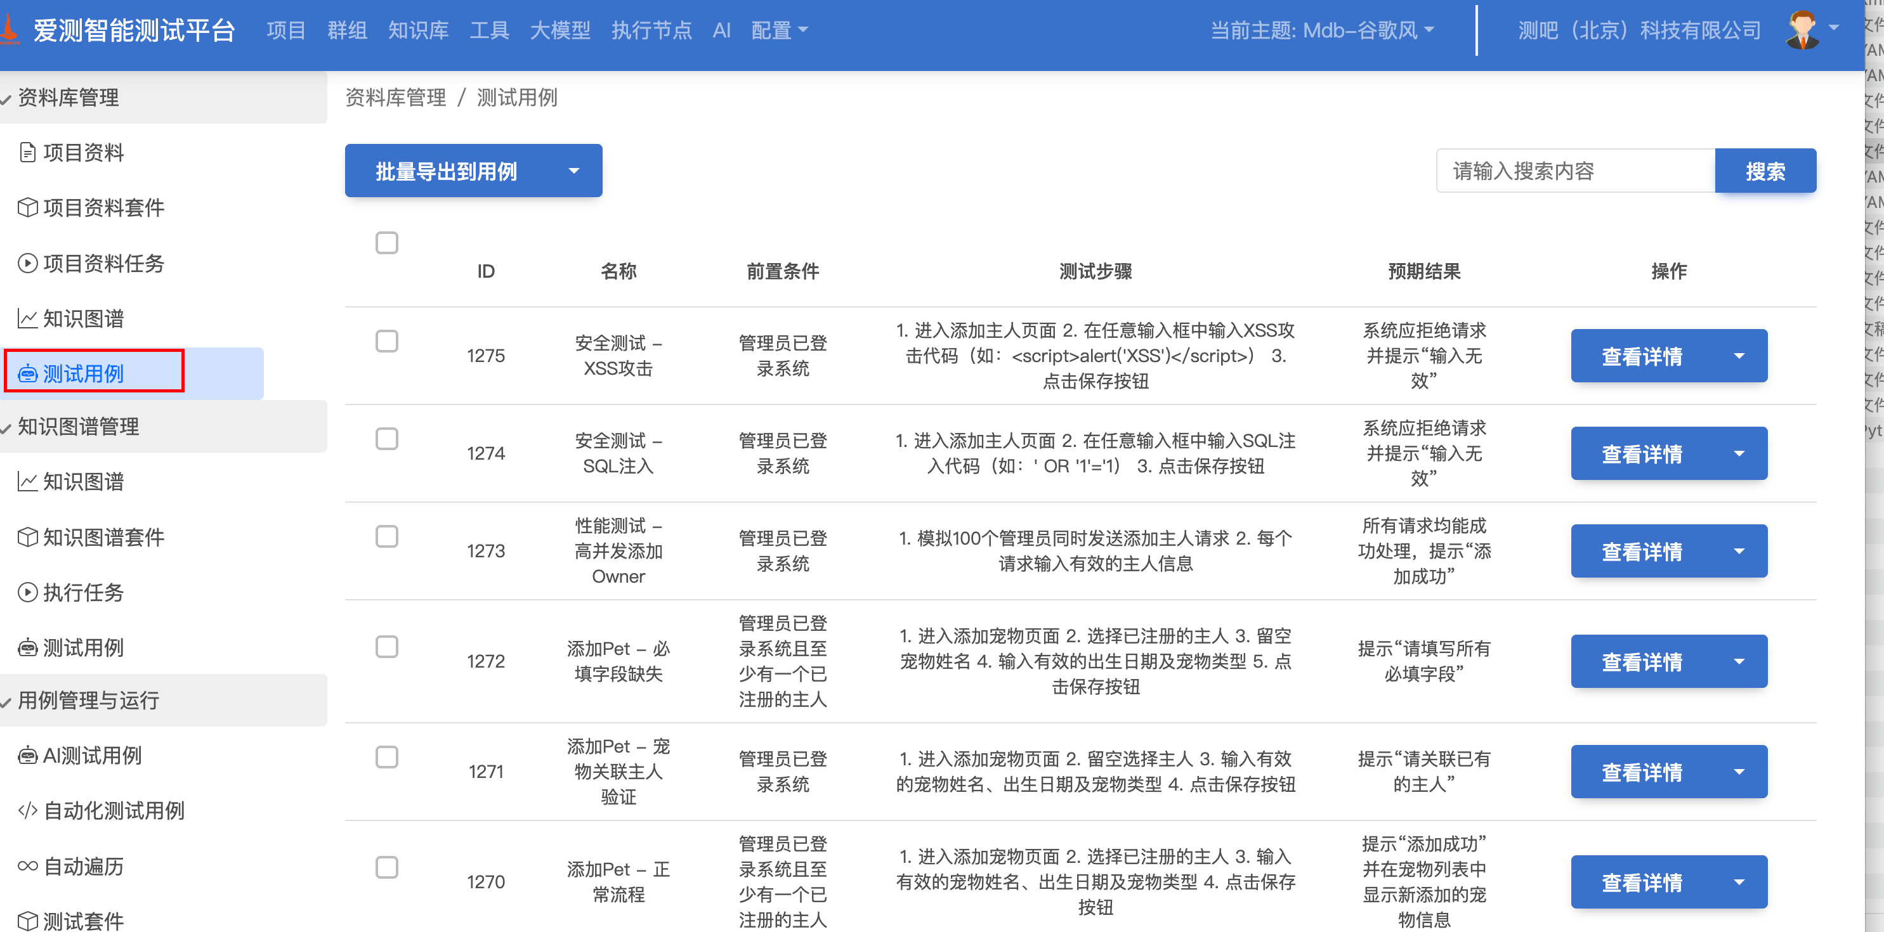This screenshot has height=932, width=1884.
Task: Click the robot icon beside AI测试用例
Action: pyautogui.click(x=27, y=756)
